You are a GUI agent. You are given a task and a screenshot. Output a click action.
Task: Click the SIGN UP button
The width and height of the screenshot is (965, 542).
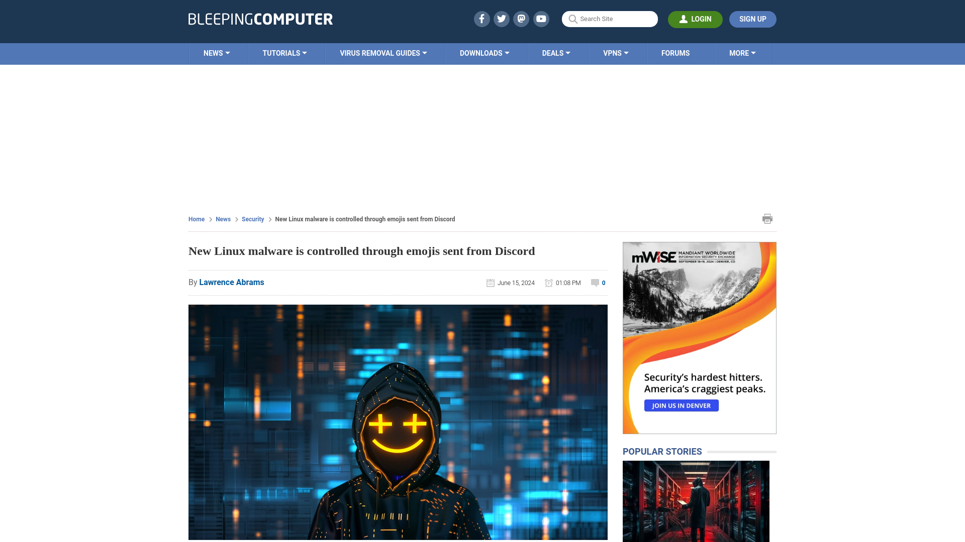[753, 19]
